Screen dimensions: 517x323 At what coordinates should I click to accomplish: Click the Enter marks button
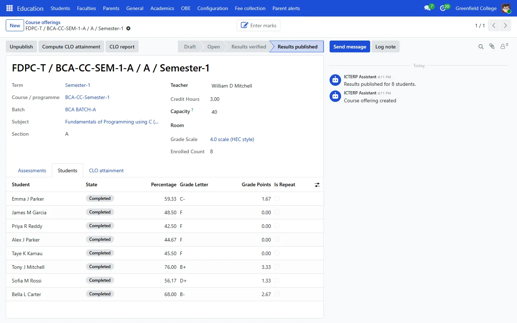click(x=258, y=25)
